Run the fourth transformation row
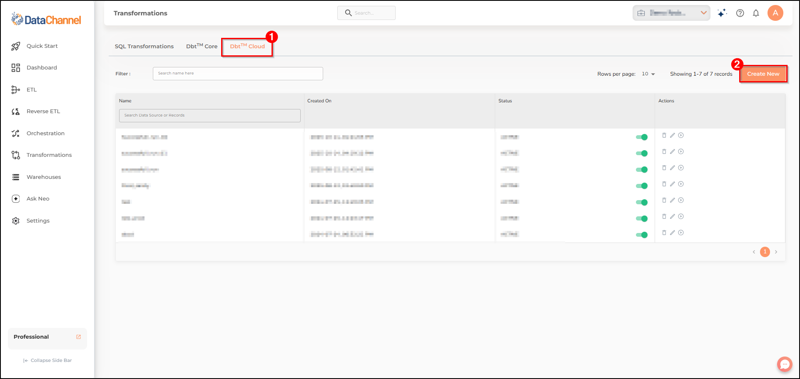The height and width of the screenshot is (379, 800). 681,184
